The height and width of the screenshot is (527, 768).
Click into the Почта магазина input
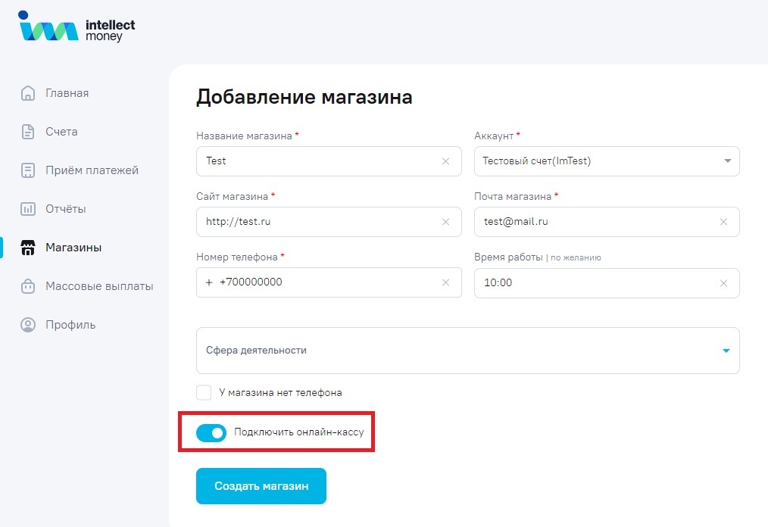tap(595, 222)
